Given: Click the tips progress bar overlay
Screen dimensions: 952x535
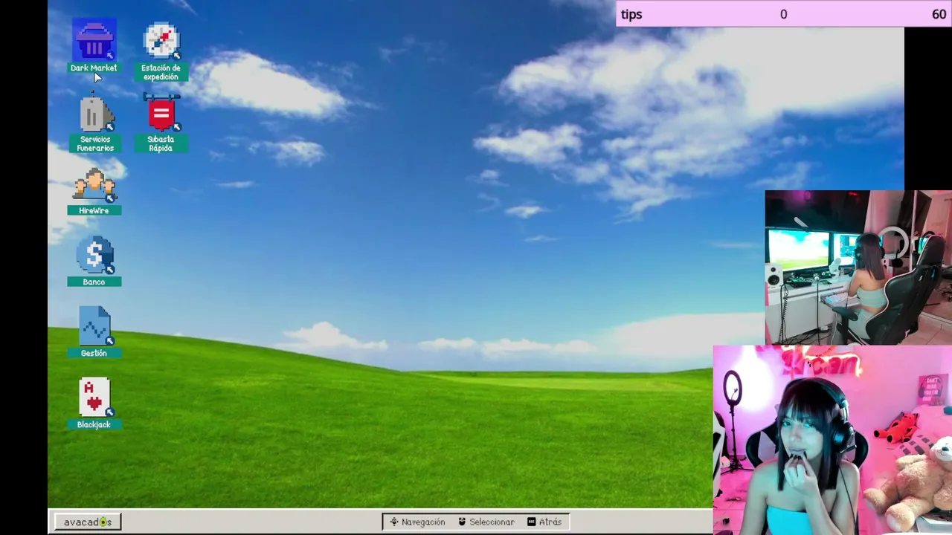Looking at the screenshot, I should point(784,14).
